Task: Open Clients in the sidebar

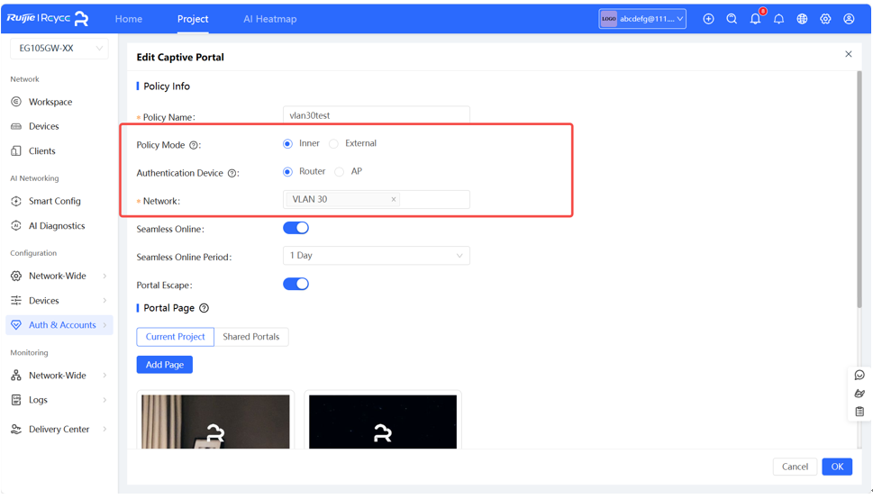Action: pos(41,151)
